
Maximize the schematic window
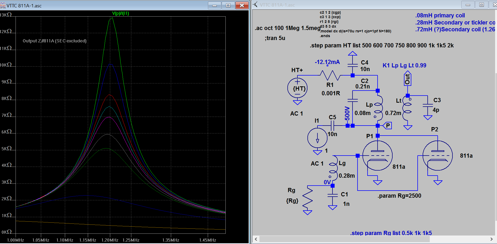coord(482,5)
